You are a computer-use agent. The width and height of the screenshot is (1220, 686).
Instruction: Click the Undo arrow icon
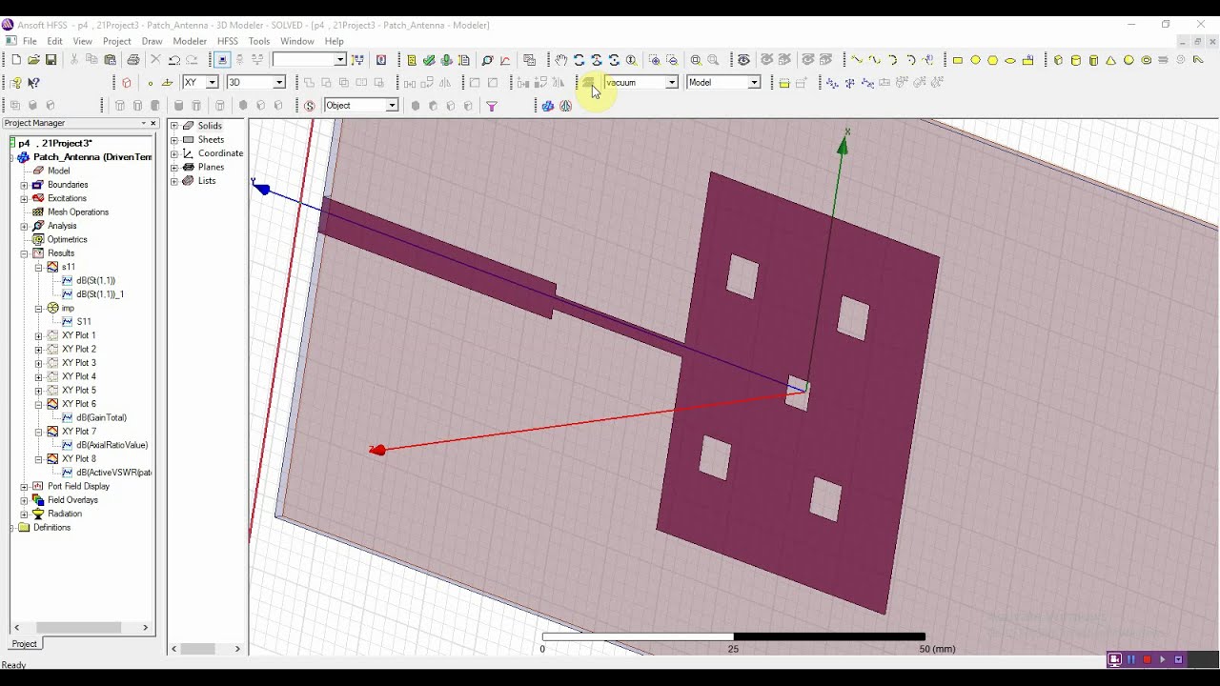tap(174, 60)
